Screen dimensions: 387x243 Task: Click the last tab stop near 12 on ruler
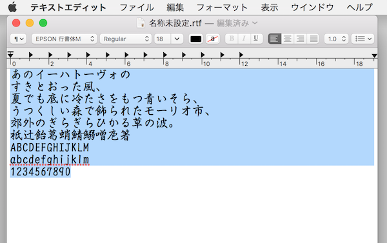241,55
